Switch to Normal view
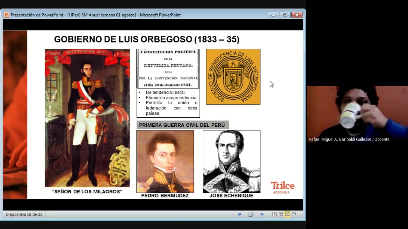This screenshot has height=229, width=408. click(274, 214)
